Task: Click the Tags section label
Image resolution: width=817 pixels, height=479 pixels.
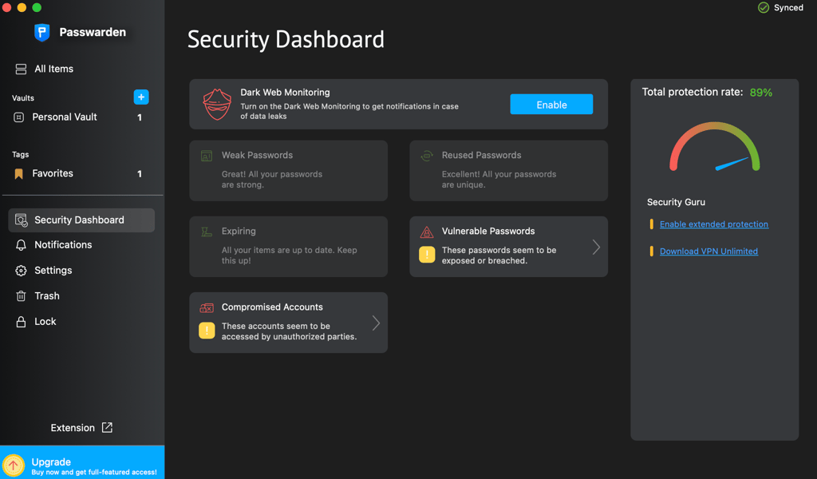Action: (x=20, y=154)
